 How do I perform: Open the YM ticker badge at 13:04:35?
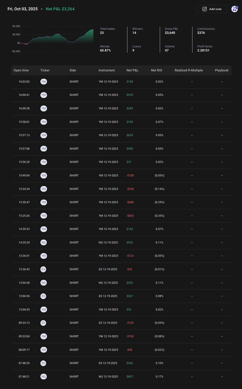(x=44, y=310)
